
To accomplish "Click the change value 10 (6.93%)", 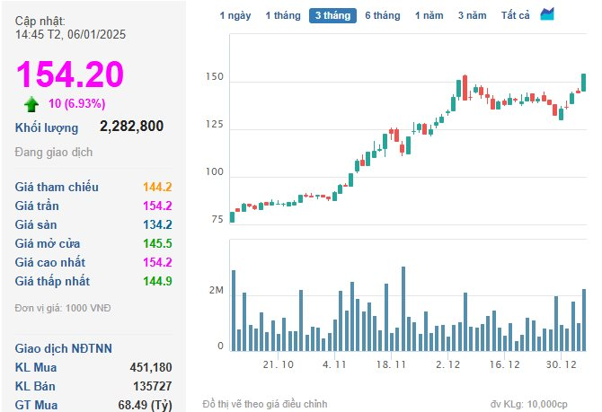I will (76, 103).
